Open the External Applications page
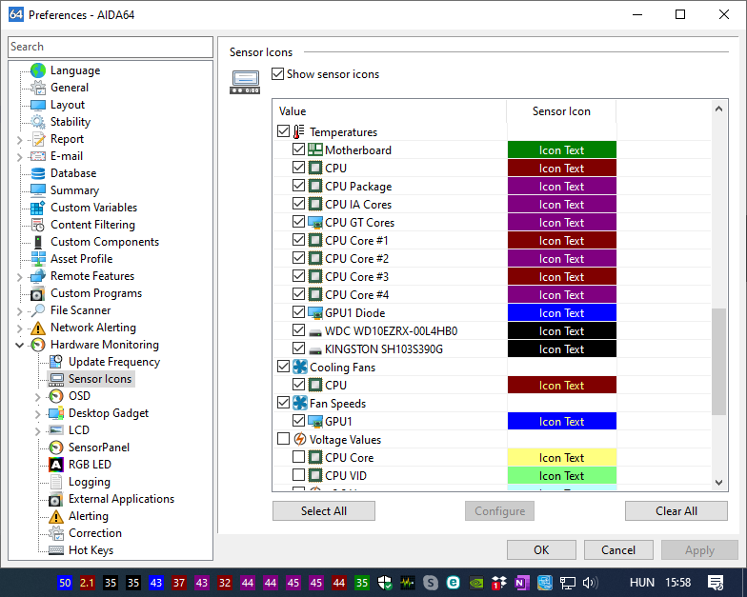This screenshot has height=597, width=747. tap(122, 499)
